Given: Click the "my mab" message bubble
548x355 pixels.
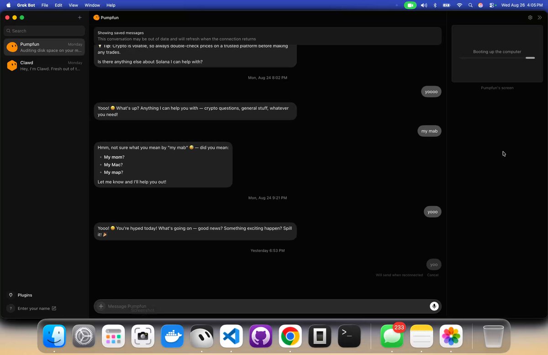Looking at the screenshot, I should click(429, 131).
